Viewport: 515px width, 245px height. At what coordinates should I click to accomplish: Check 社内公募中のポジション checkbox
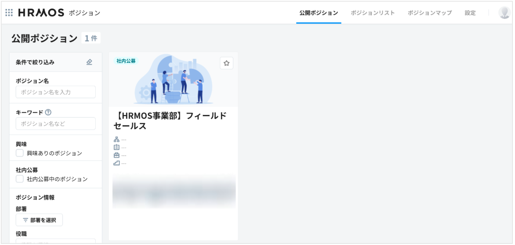pos(20,179)
